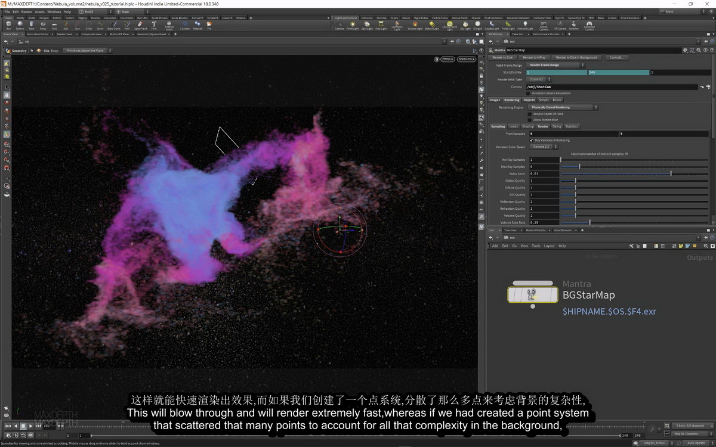This screenshot has height=447, width=716.
Task: Add an Environment Light from the shelf
Action: point(450,26)
